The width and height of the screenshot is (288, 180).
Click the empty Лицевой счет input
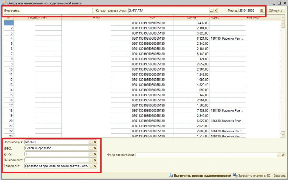[x=57, y=160]
